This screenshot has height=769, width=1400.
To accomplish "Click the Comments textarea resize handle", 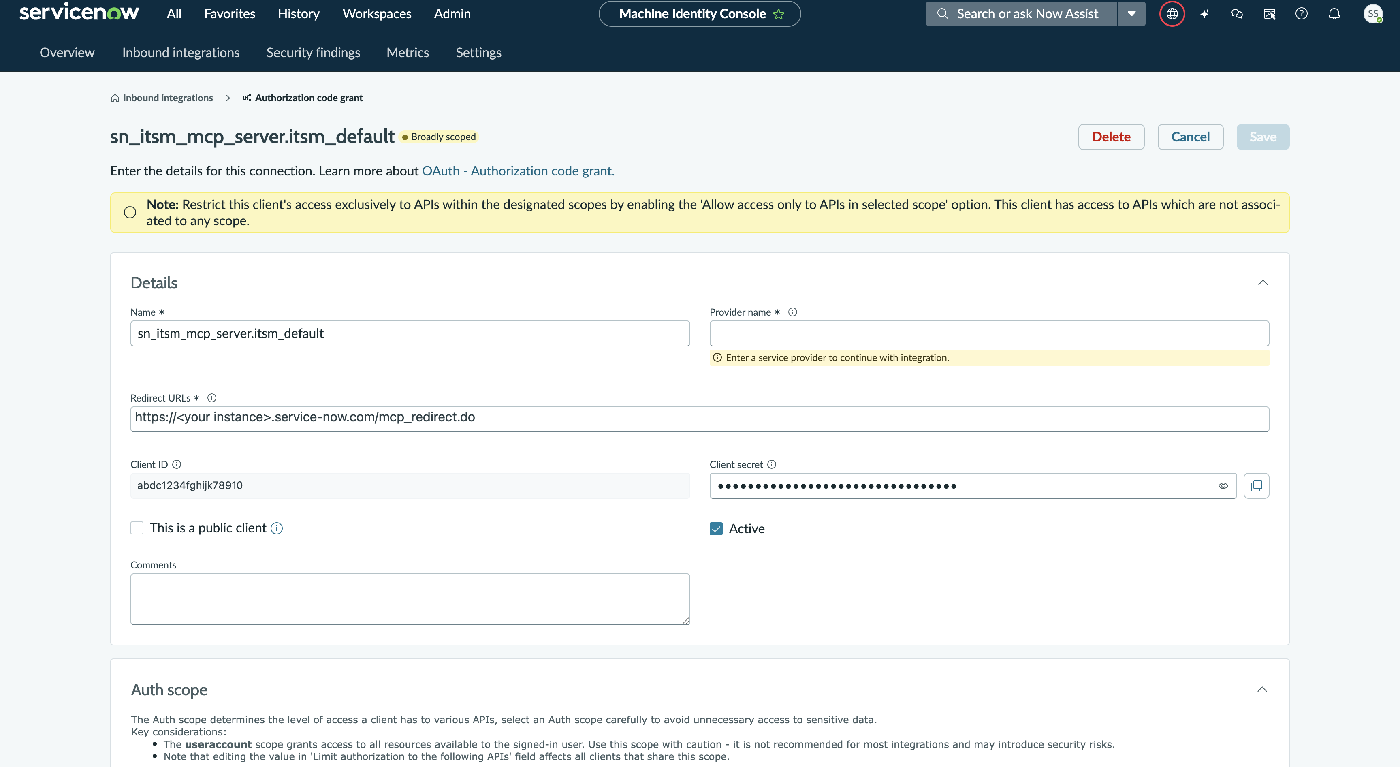I will 686,621.
